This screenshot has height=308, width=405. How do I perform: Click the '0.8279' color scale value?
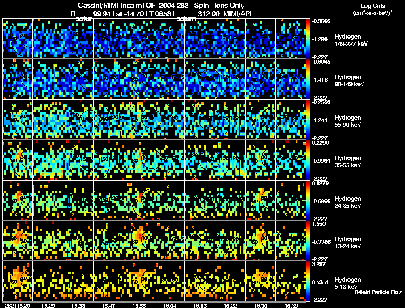[x=320, y=183]
